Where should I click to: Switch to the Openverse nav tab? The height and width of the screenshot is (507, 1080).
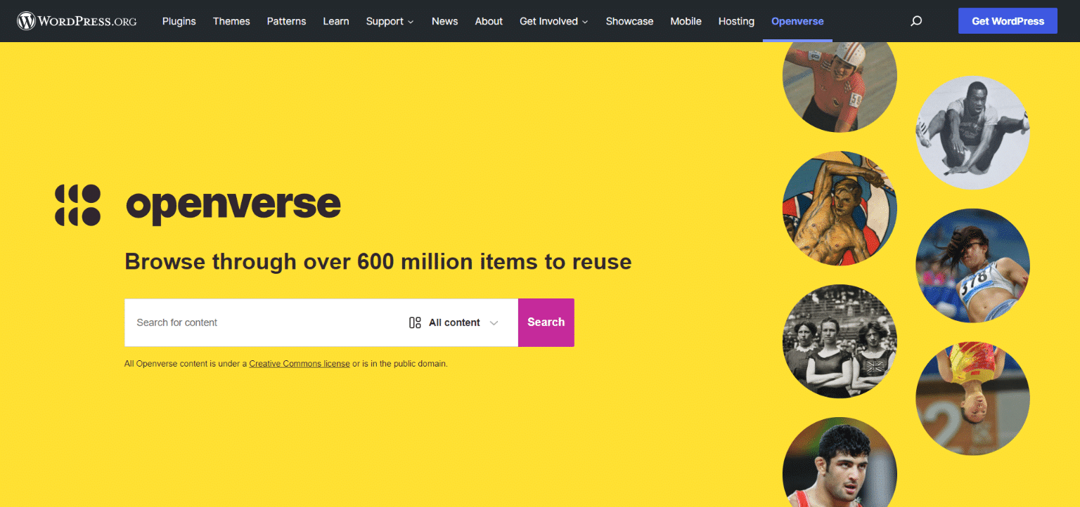797,21
